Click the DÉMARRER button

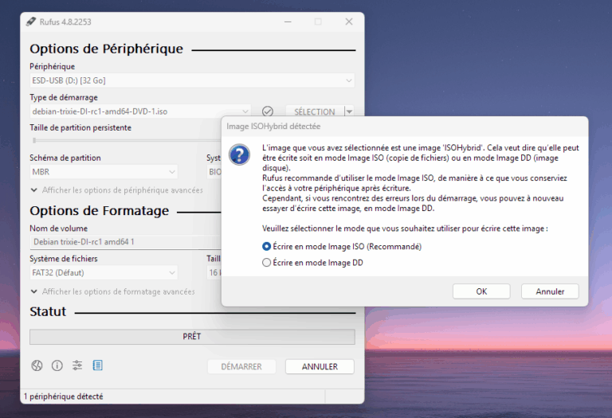point(241,366)
